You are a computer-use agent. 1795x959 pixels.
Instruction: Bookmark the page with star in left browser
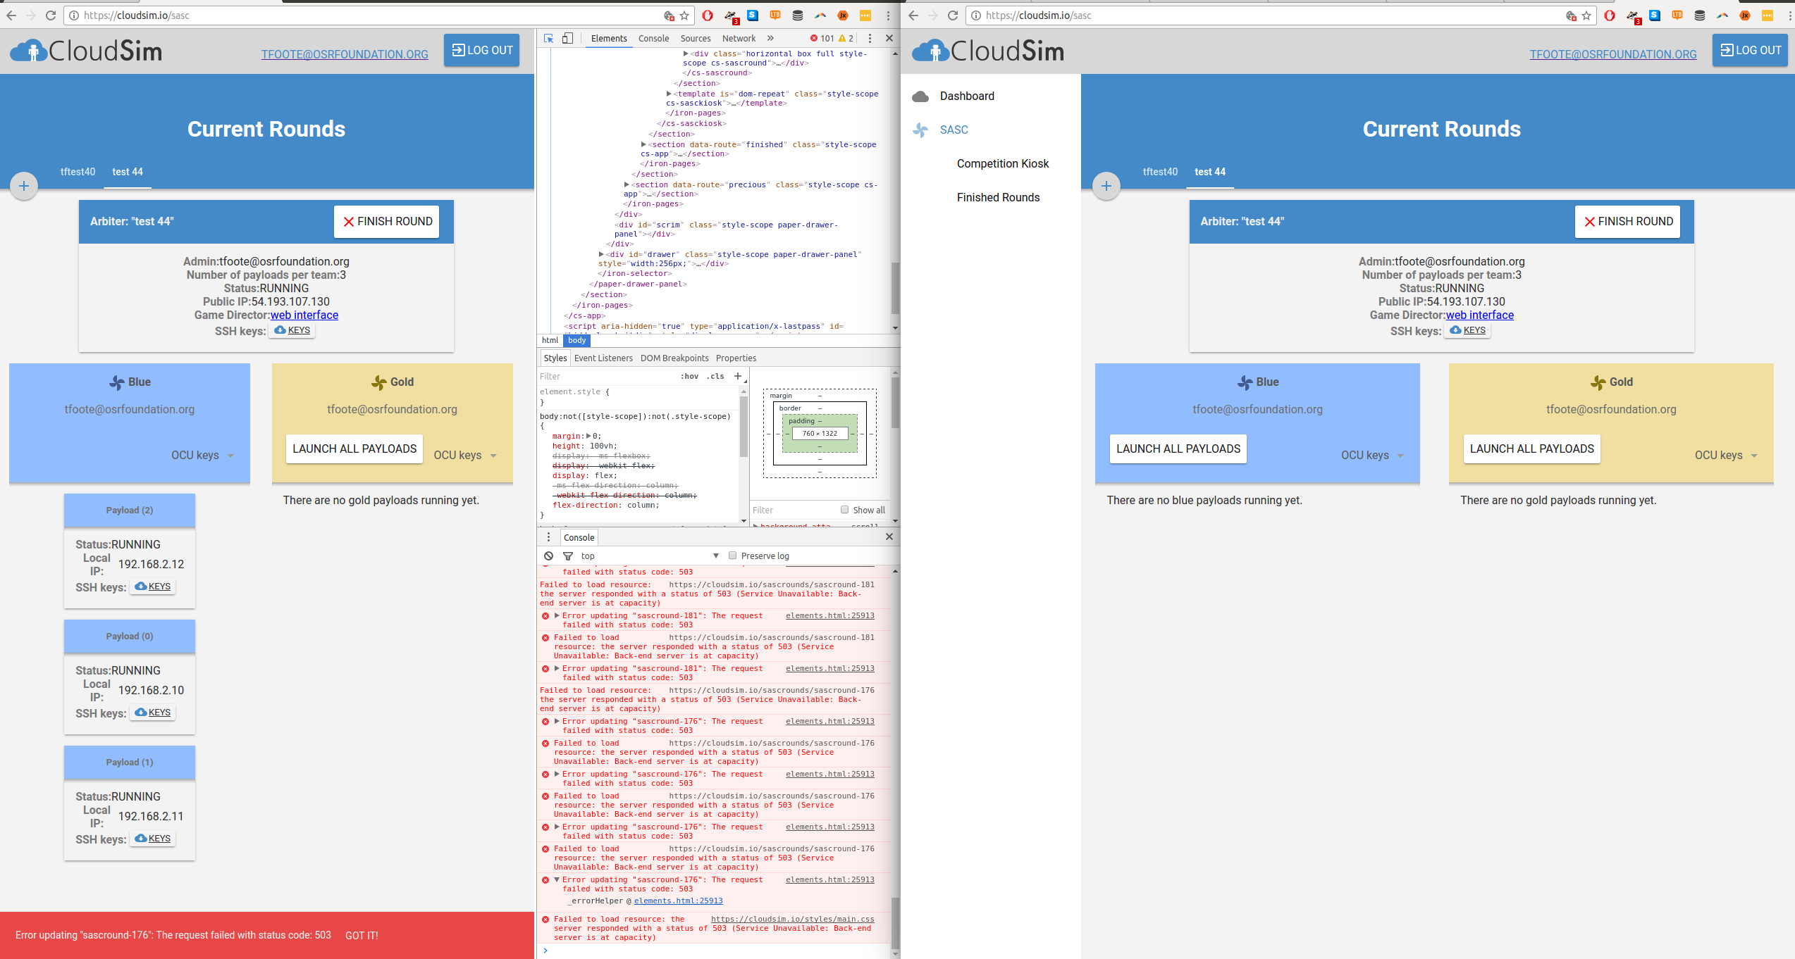(684, 15)
